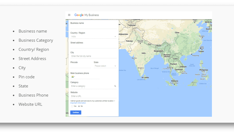Viewport: 234px width, 134px height.
Task: Click the Business name input field
Action: (93, 27)
